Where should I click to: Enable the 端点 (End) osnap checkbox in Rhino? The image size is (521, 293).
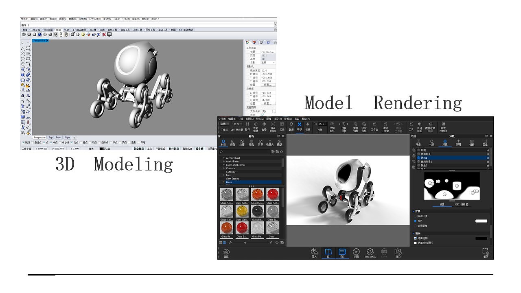[24, 142]
